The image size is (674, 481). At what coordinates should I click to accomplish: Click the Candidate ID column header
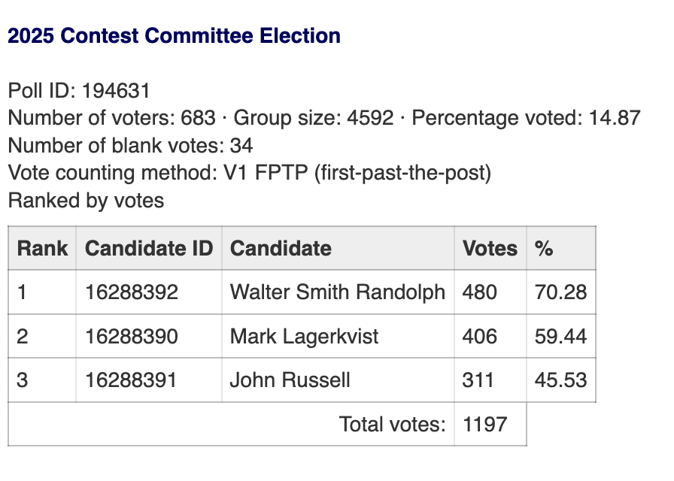coord(149,248)
